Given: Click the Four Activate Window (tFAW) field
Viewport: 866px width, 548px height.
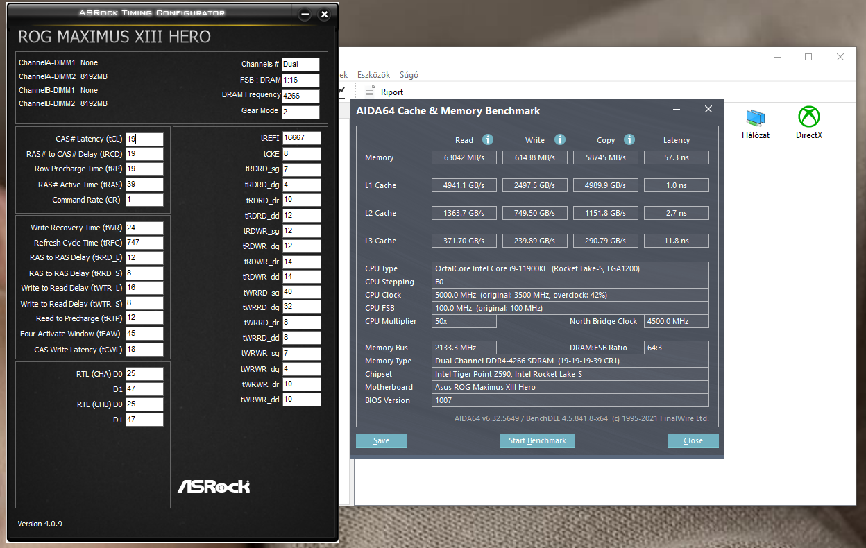Looking at the screenshot, I should (x=144, y=334).
